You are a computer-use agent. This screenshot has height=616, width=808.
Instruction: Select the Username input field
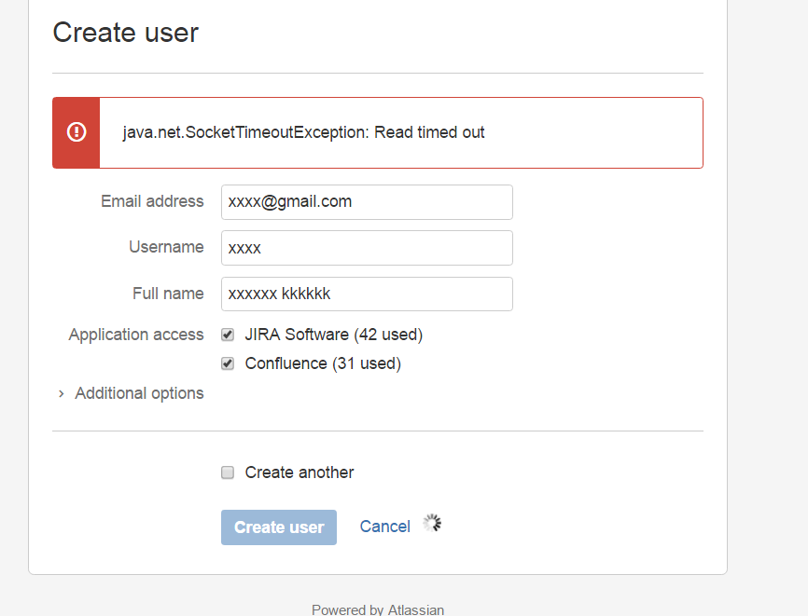point(366,248)
